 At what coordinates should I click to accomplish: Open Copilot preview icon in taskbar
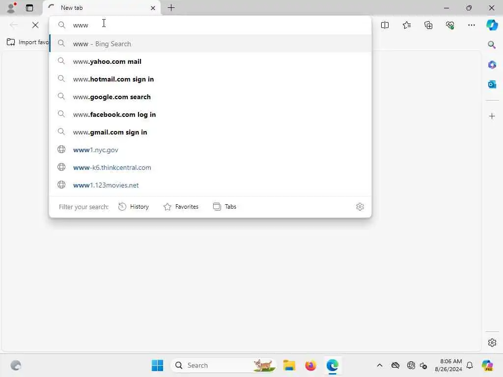[x=487, y=365]
